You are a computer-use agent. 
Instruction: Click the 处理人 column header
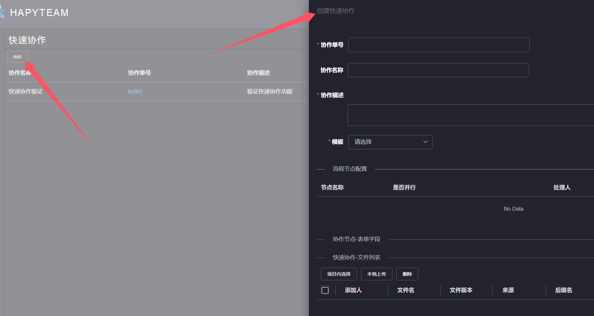[x=562, y=187]
